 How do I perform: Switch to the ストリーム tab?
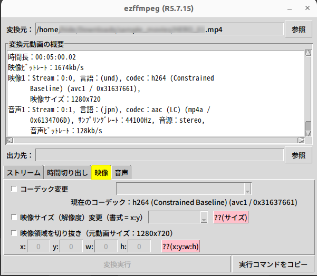coord(23,172)
